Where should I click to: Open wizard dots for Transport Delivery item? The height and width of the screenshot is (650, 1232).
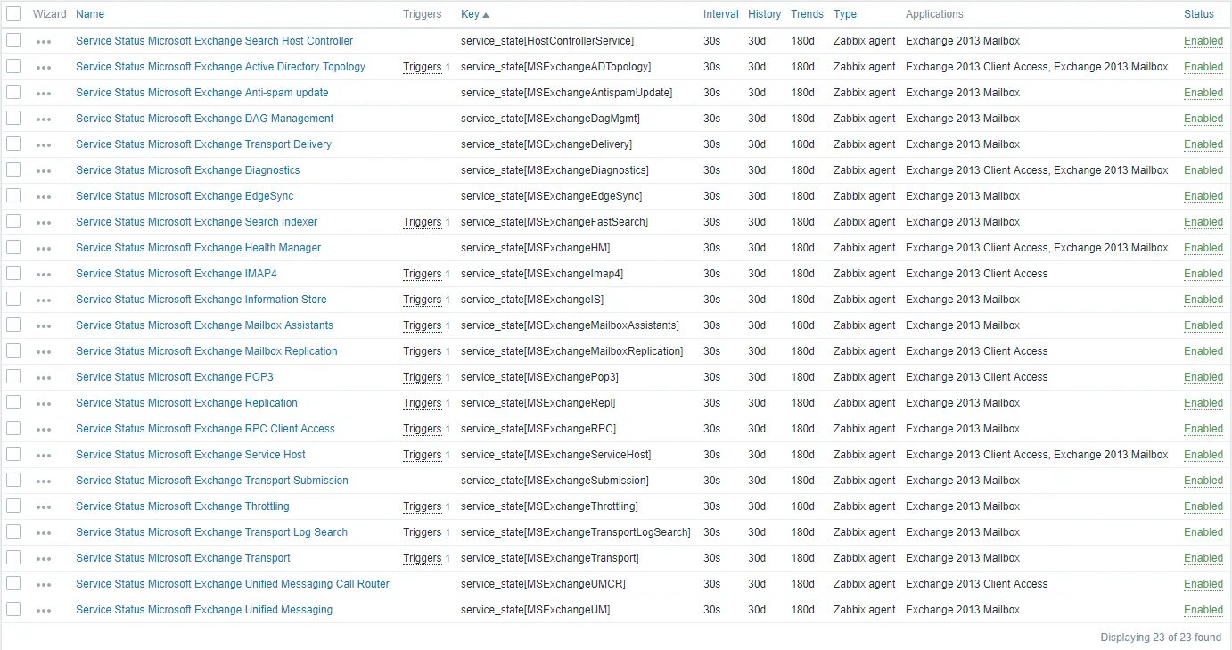pos(44,145)
